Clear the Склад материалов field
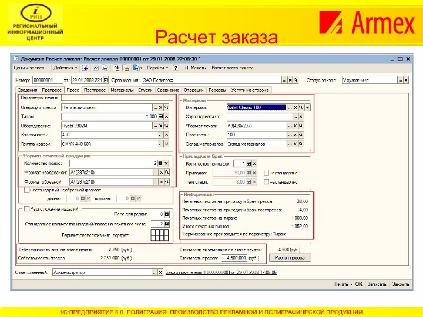 pyautogui.click(x=295, y=144)
